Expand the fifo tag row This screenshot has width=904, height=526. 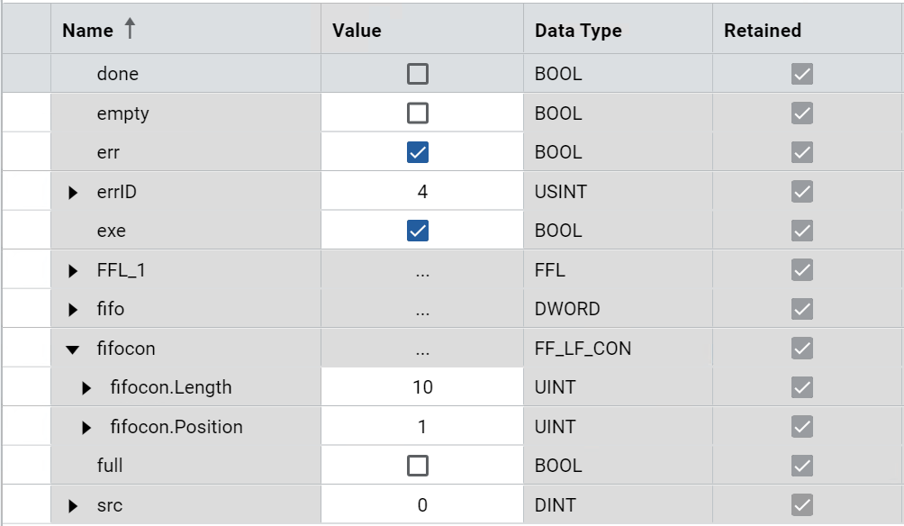point(73,310)
